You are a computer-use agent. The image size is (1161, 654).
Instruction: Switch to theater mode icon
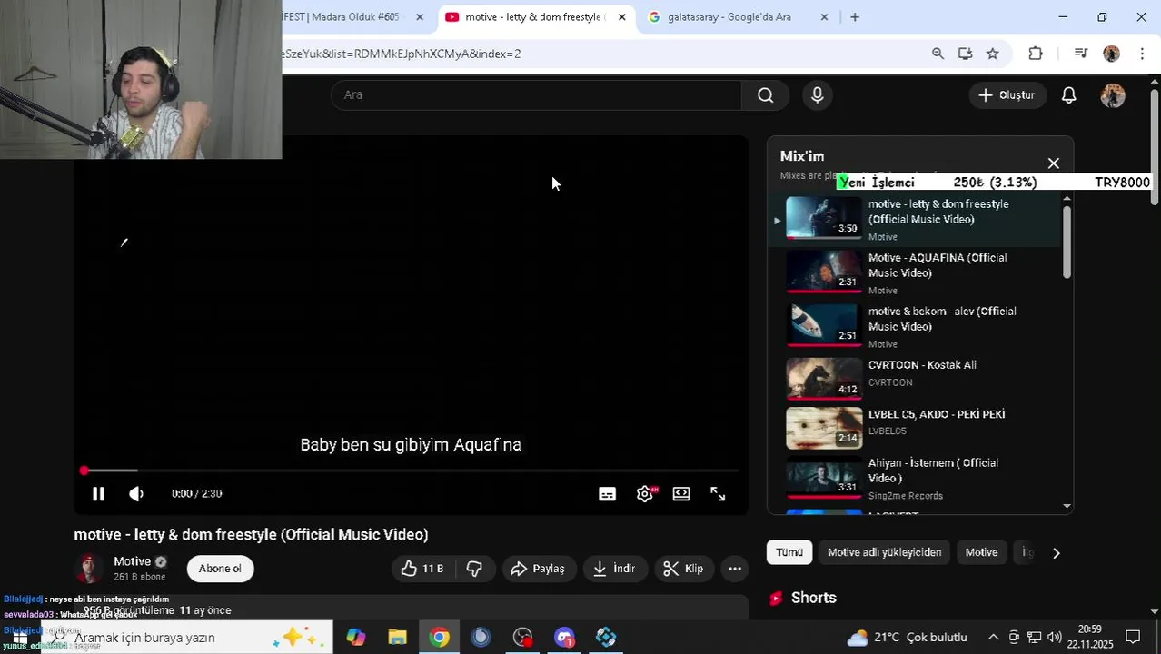coord(681,494)
